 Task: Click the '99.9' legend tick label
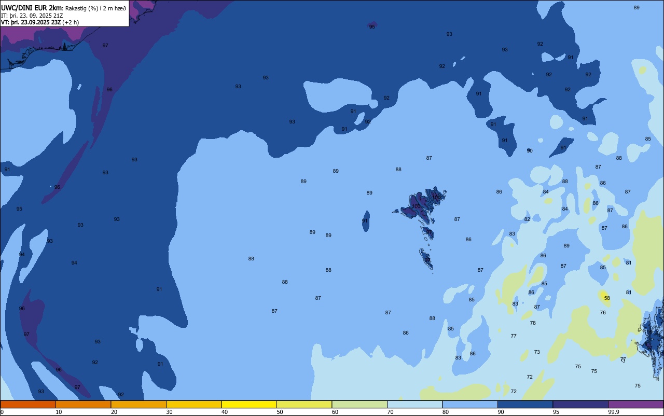[x=614, y=412]
